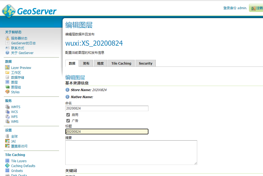
Task: Switch to the 发布 tab
Action: pyautogui.click(x=86, y=63)
